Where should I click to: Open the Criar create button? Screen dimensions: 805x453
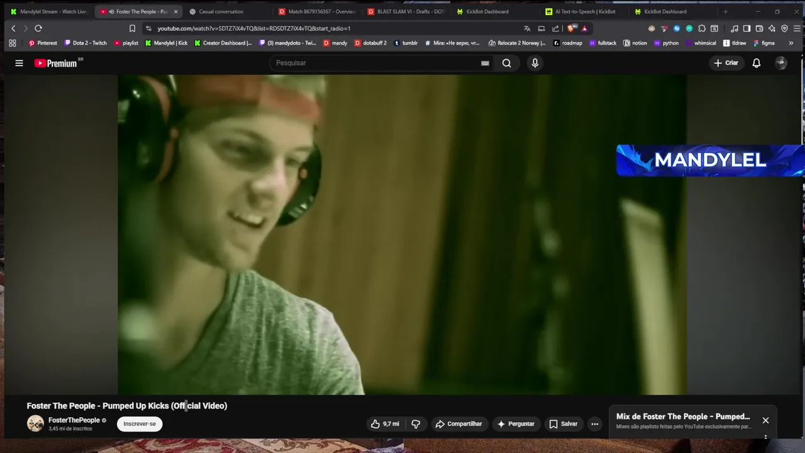pos(726,63)
